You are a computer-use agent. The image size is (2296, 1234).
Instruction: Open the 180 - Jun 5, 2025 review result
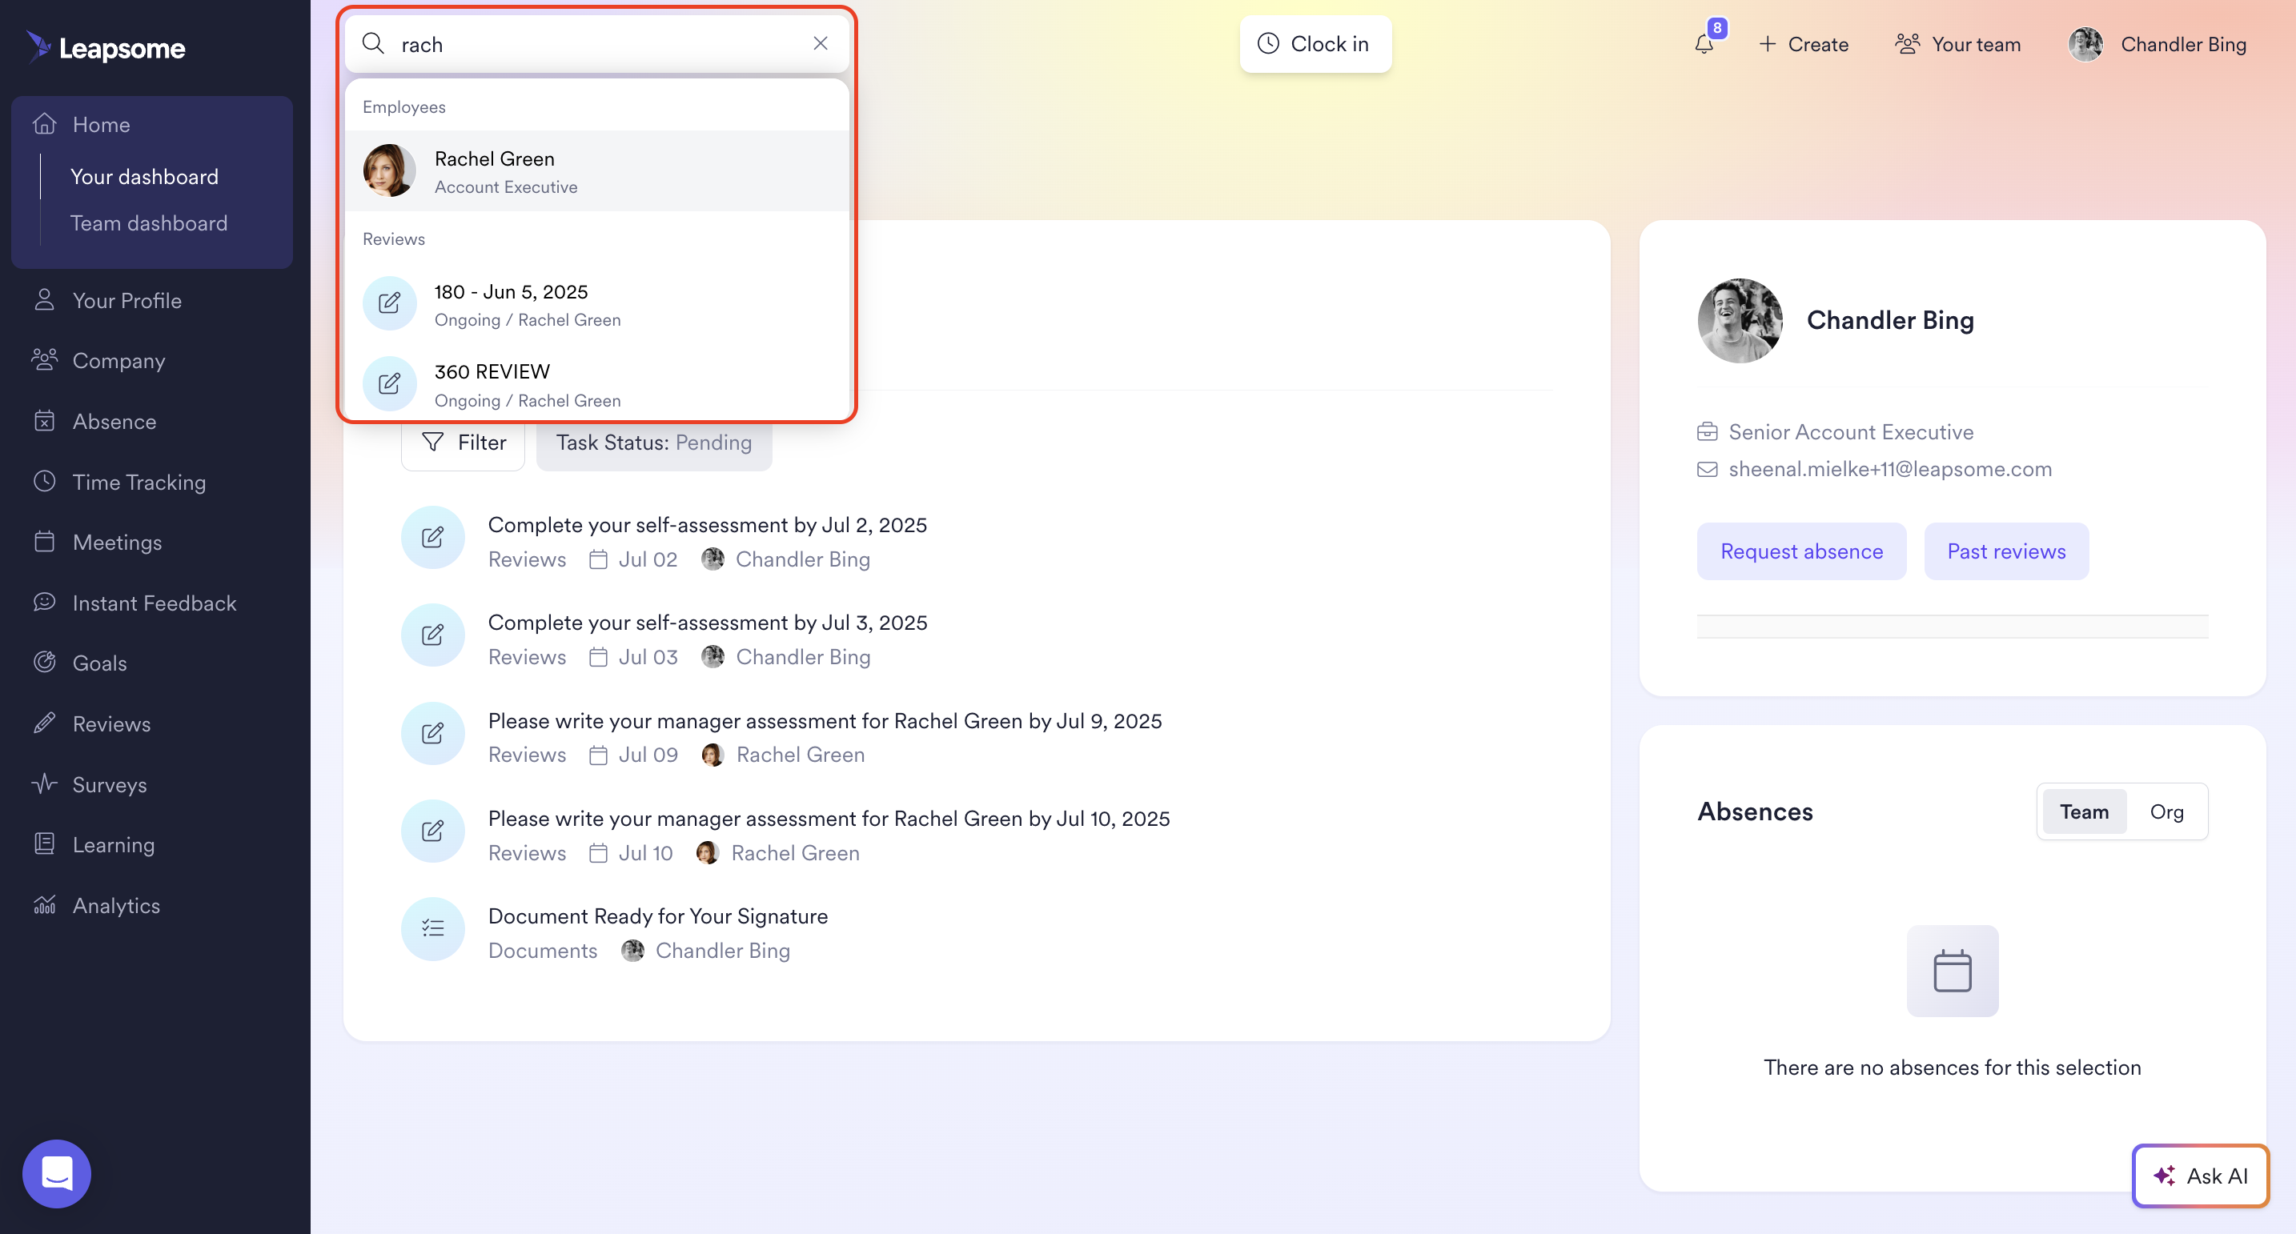pyautogui.click(x=597, y=305)
